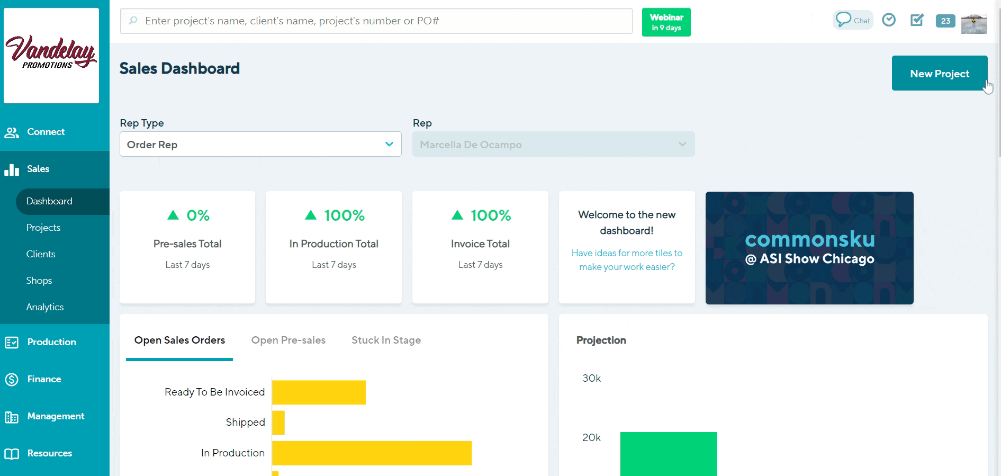Click the '30k' axis label

[591, 379]
